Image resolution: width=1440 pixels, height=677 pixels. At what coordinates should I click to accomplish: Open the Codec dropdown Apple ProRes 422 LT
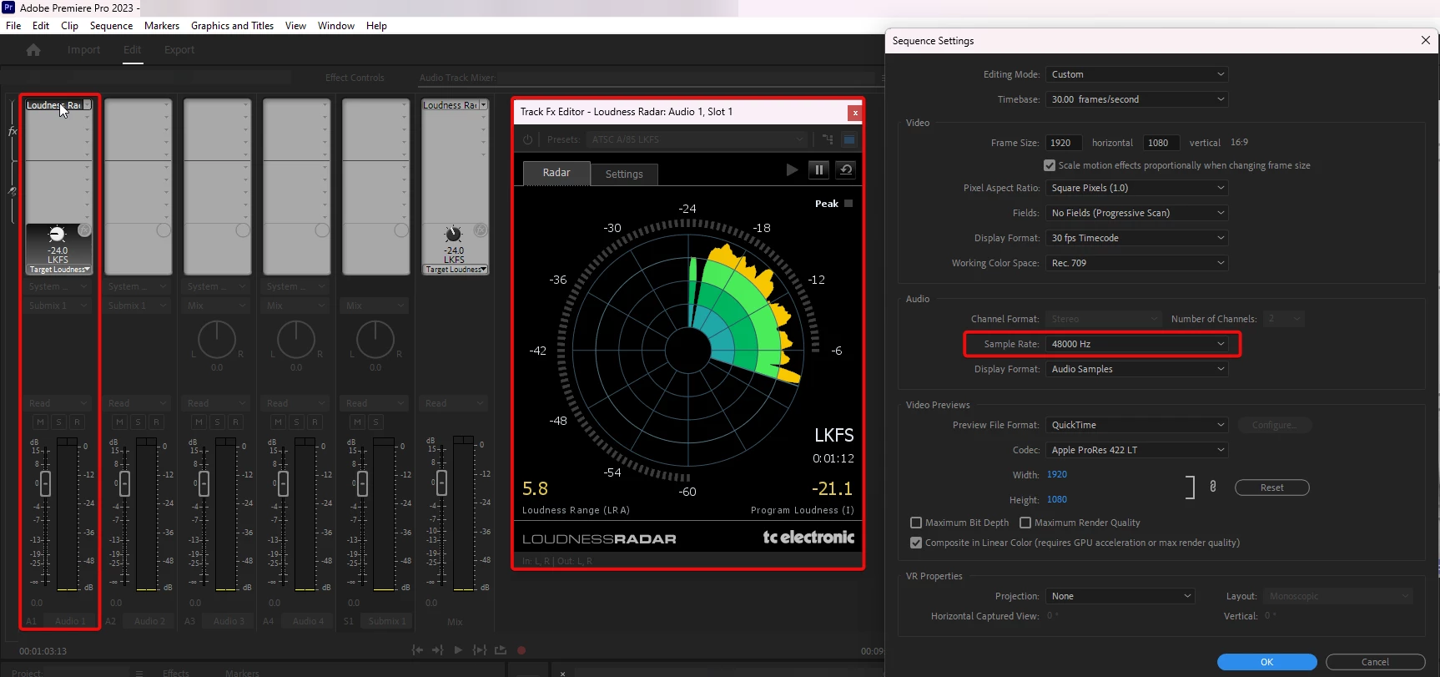tap(1137, 450)
